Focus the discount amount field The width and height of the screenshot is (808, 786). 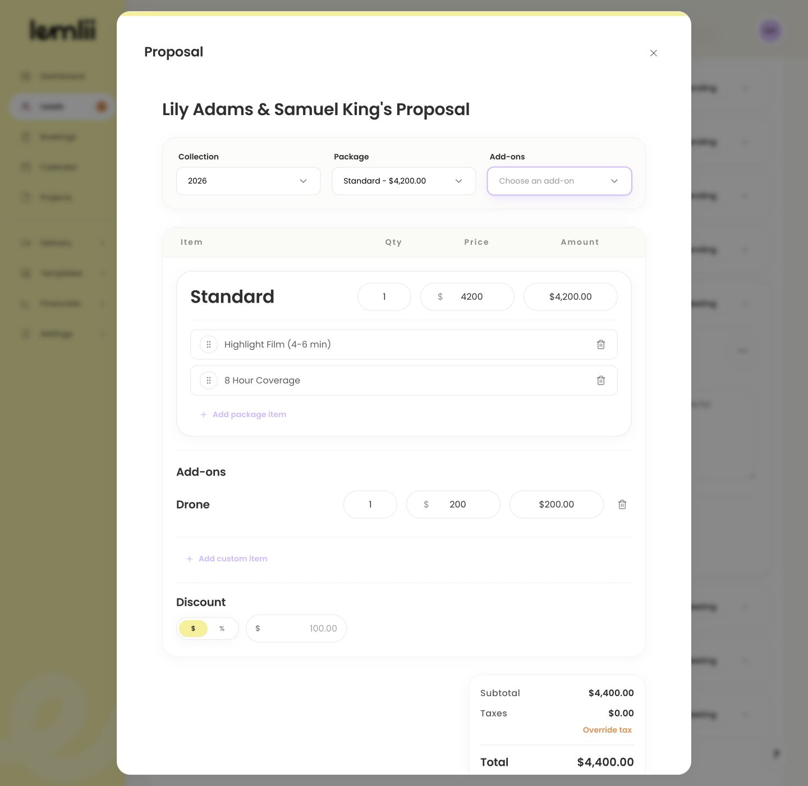[x=296, y=628]
